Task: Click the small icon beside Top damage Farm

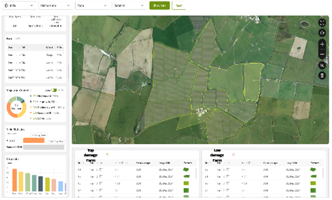Action: point(107,154)
